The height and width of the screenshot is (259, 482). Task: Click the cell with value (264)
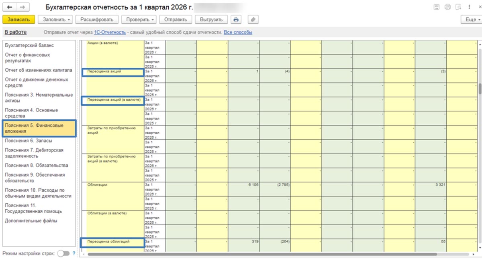tap(275, 245)
